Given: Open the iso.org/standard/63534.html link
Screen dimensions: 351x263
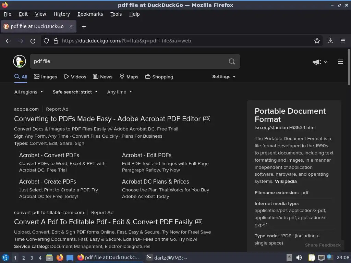Looking at the screenshot, I should (285, 127).
